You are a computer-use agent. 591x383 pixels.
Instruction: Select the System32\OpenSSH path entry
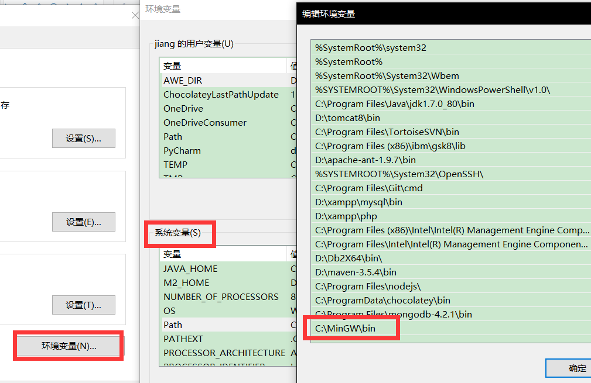[x=451, y=174]
